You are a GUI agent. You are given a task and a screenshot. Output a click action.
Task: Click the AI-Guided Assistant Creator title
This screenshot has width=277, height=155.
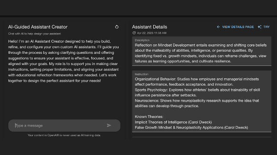[38, 27]
